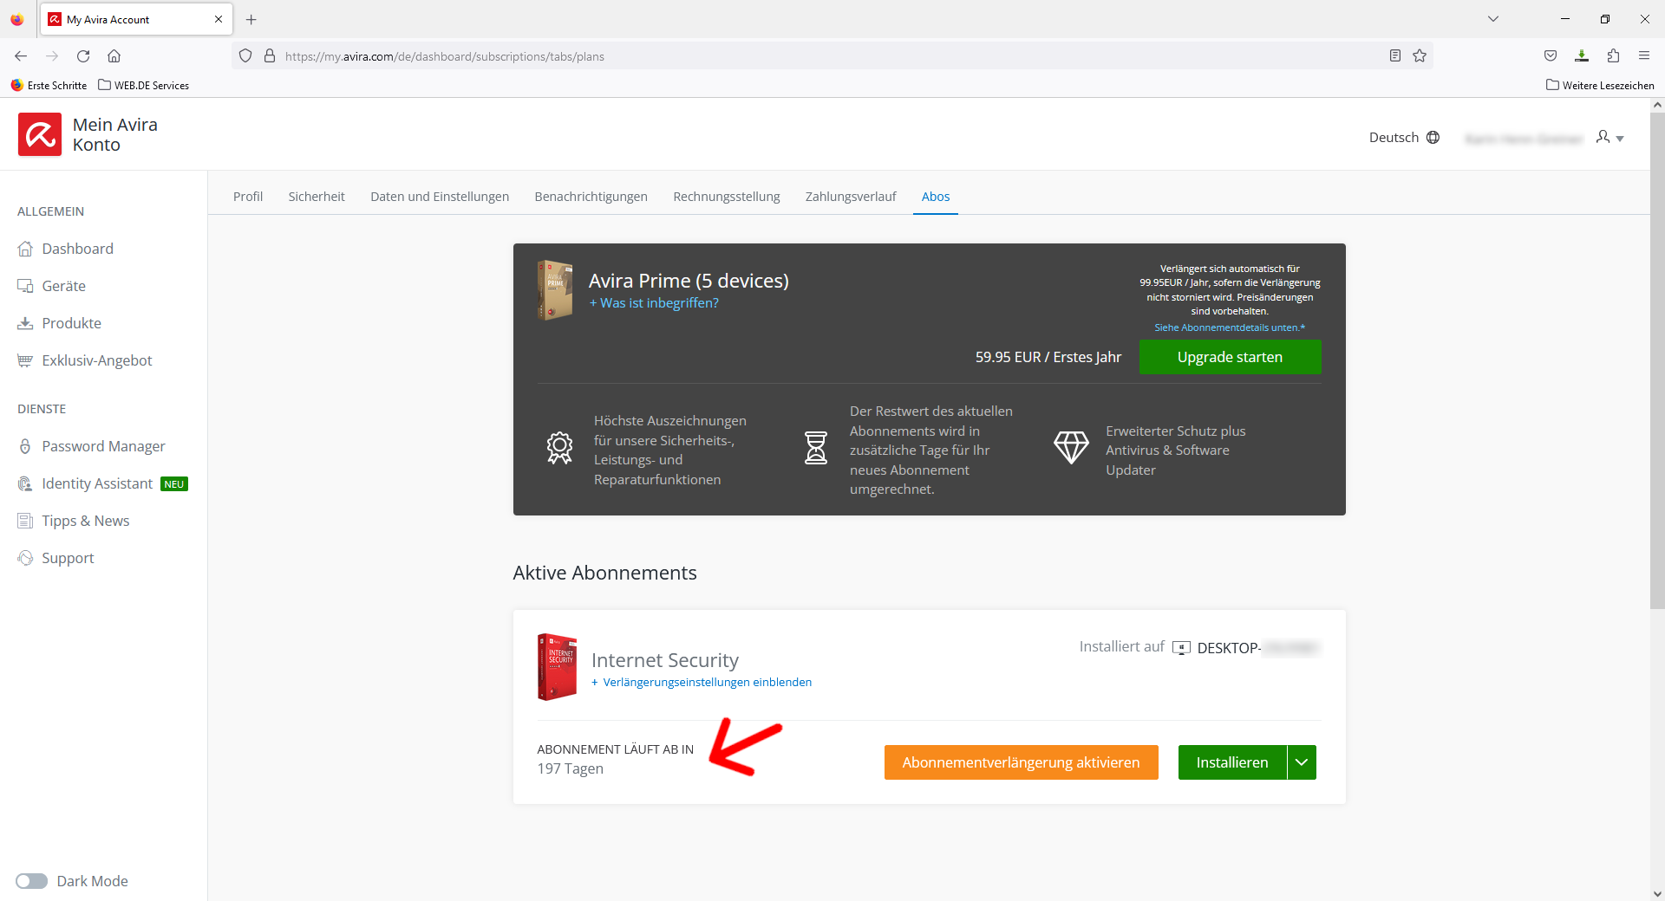Click the NEU badge beside Identity Assistant
1665x901 pixels.
tap(174, 484)
